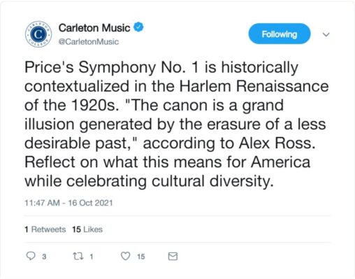This screenshot has height=279, width=355.
Task: Send tweet via the envelope message icon
Action: pos(173,257)
